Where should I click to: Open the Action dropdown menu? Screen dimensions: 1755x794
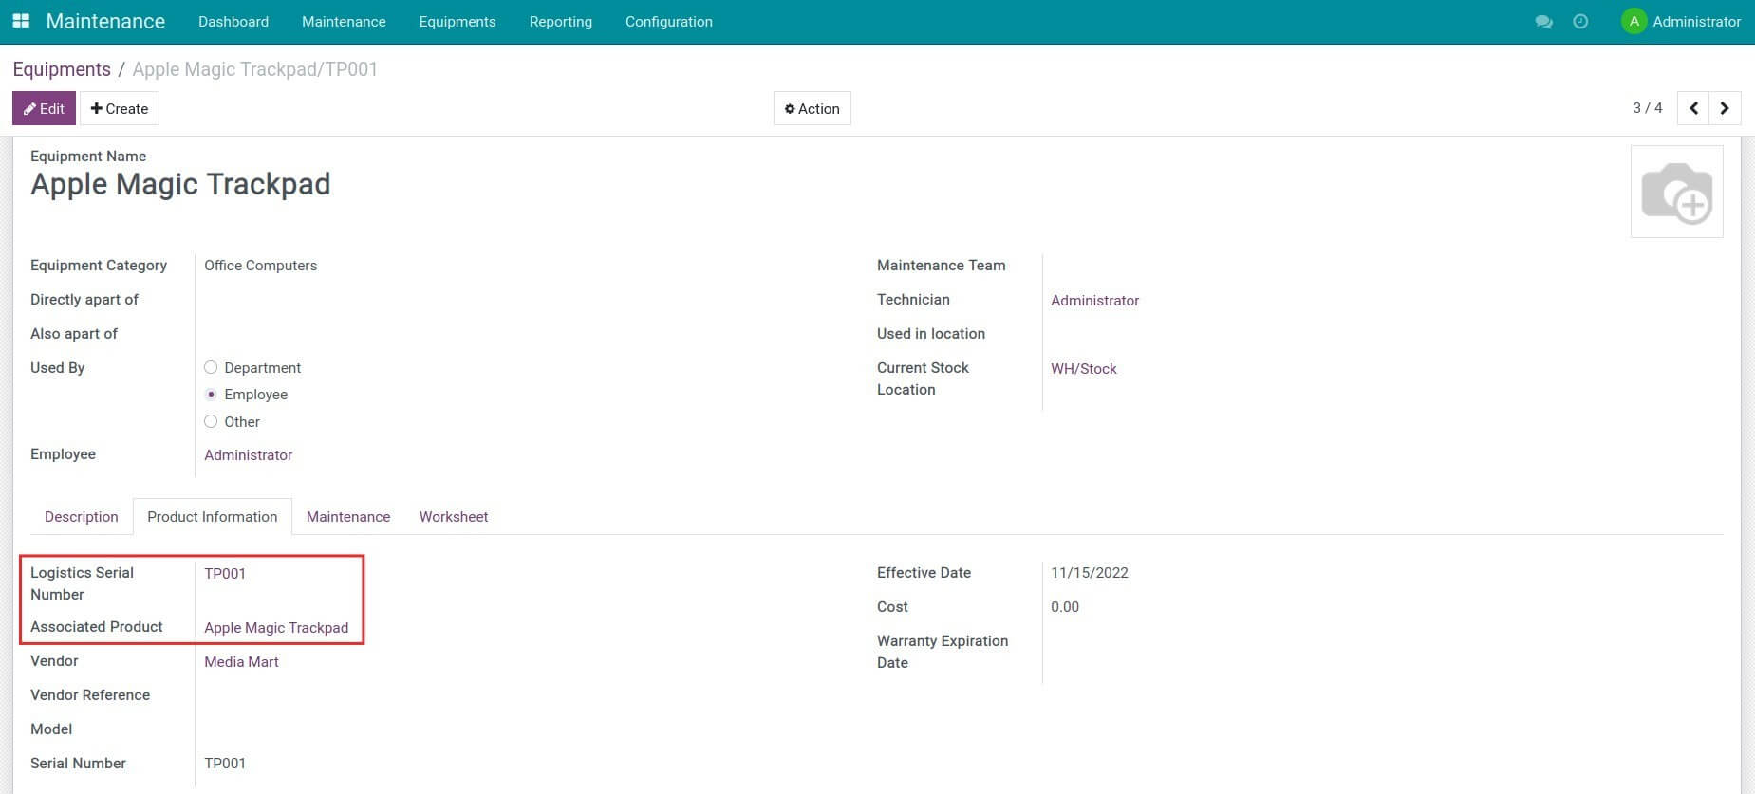click(812, 108)
